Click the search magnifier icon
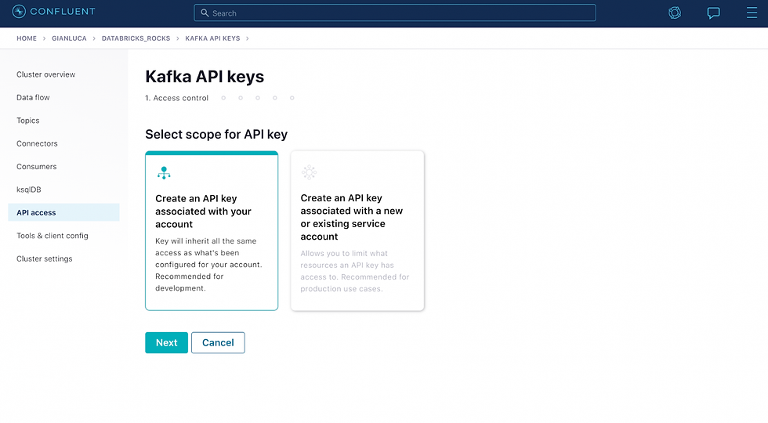 coord(205,13)
